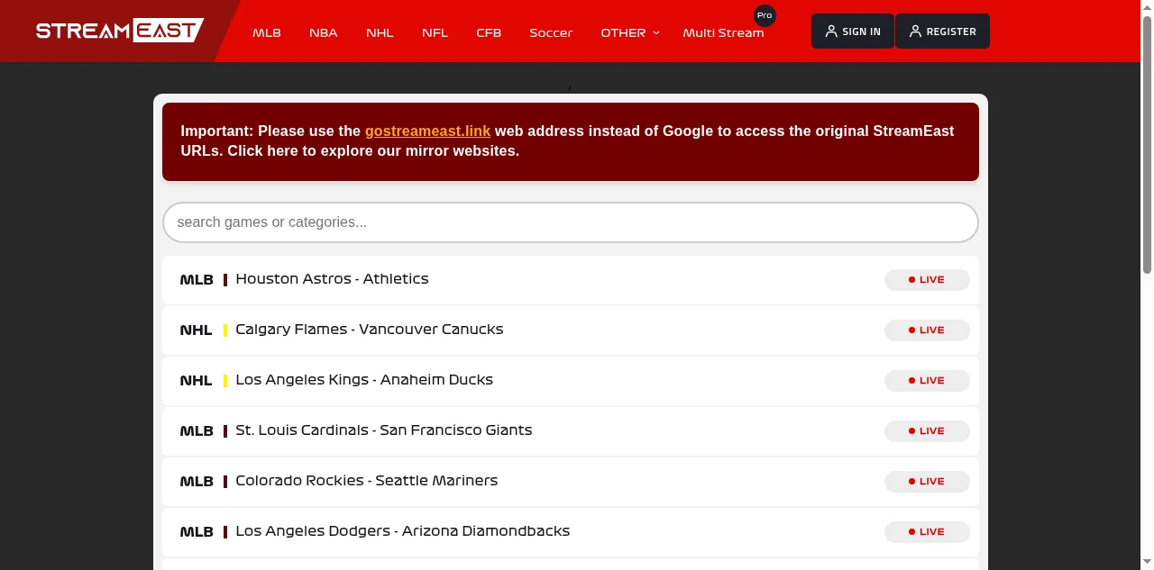Open Houston Astros - Athletics game
This screenshot has height=570, width=1154.
(571, 279)
